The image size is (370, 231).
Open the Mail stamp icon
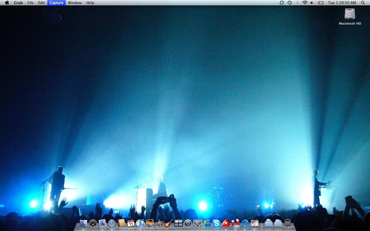pyautogui.click(x=102, y=223)
